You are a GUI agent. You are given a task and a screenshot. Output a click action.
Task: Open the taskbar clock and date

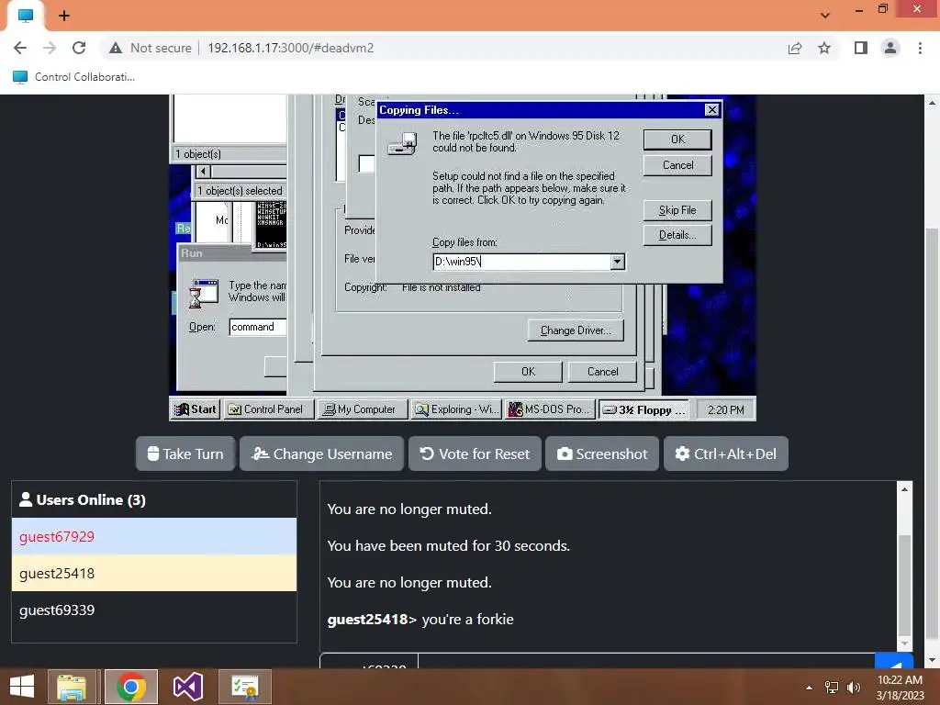[900, 688]
